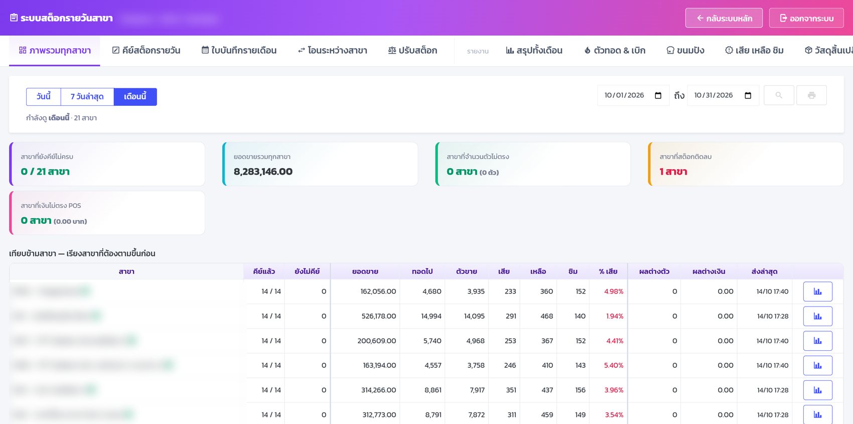Open the ปรับสต็อก tab
This screenshot has height=424, width=853.
pos(412,51)
